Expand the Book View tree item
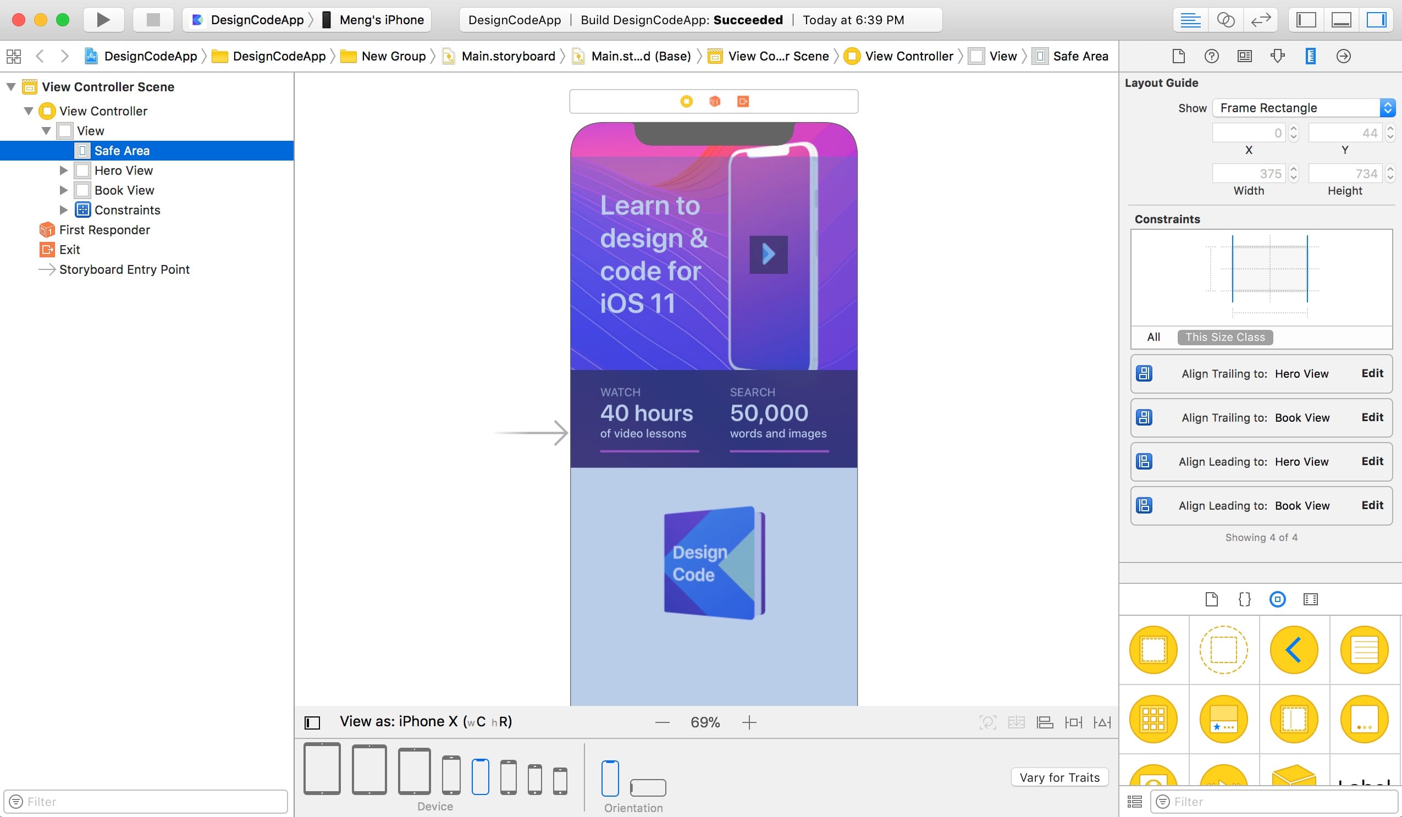 point(62,190)
